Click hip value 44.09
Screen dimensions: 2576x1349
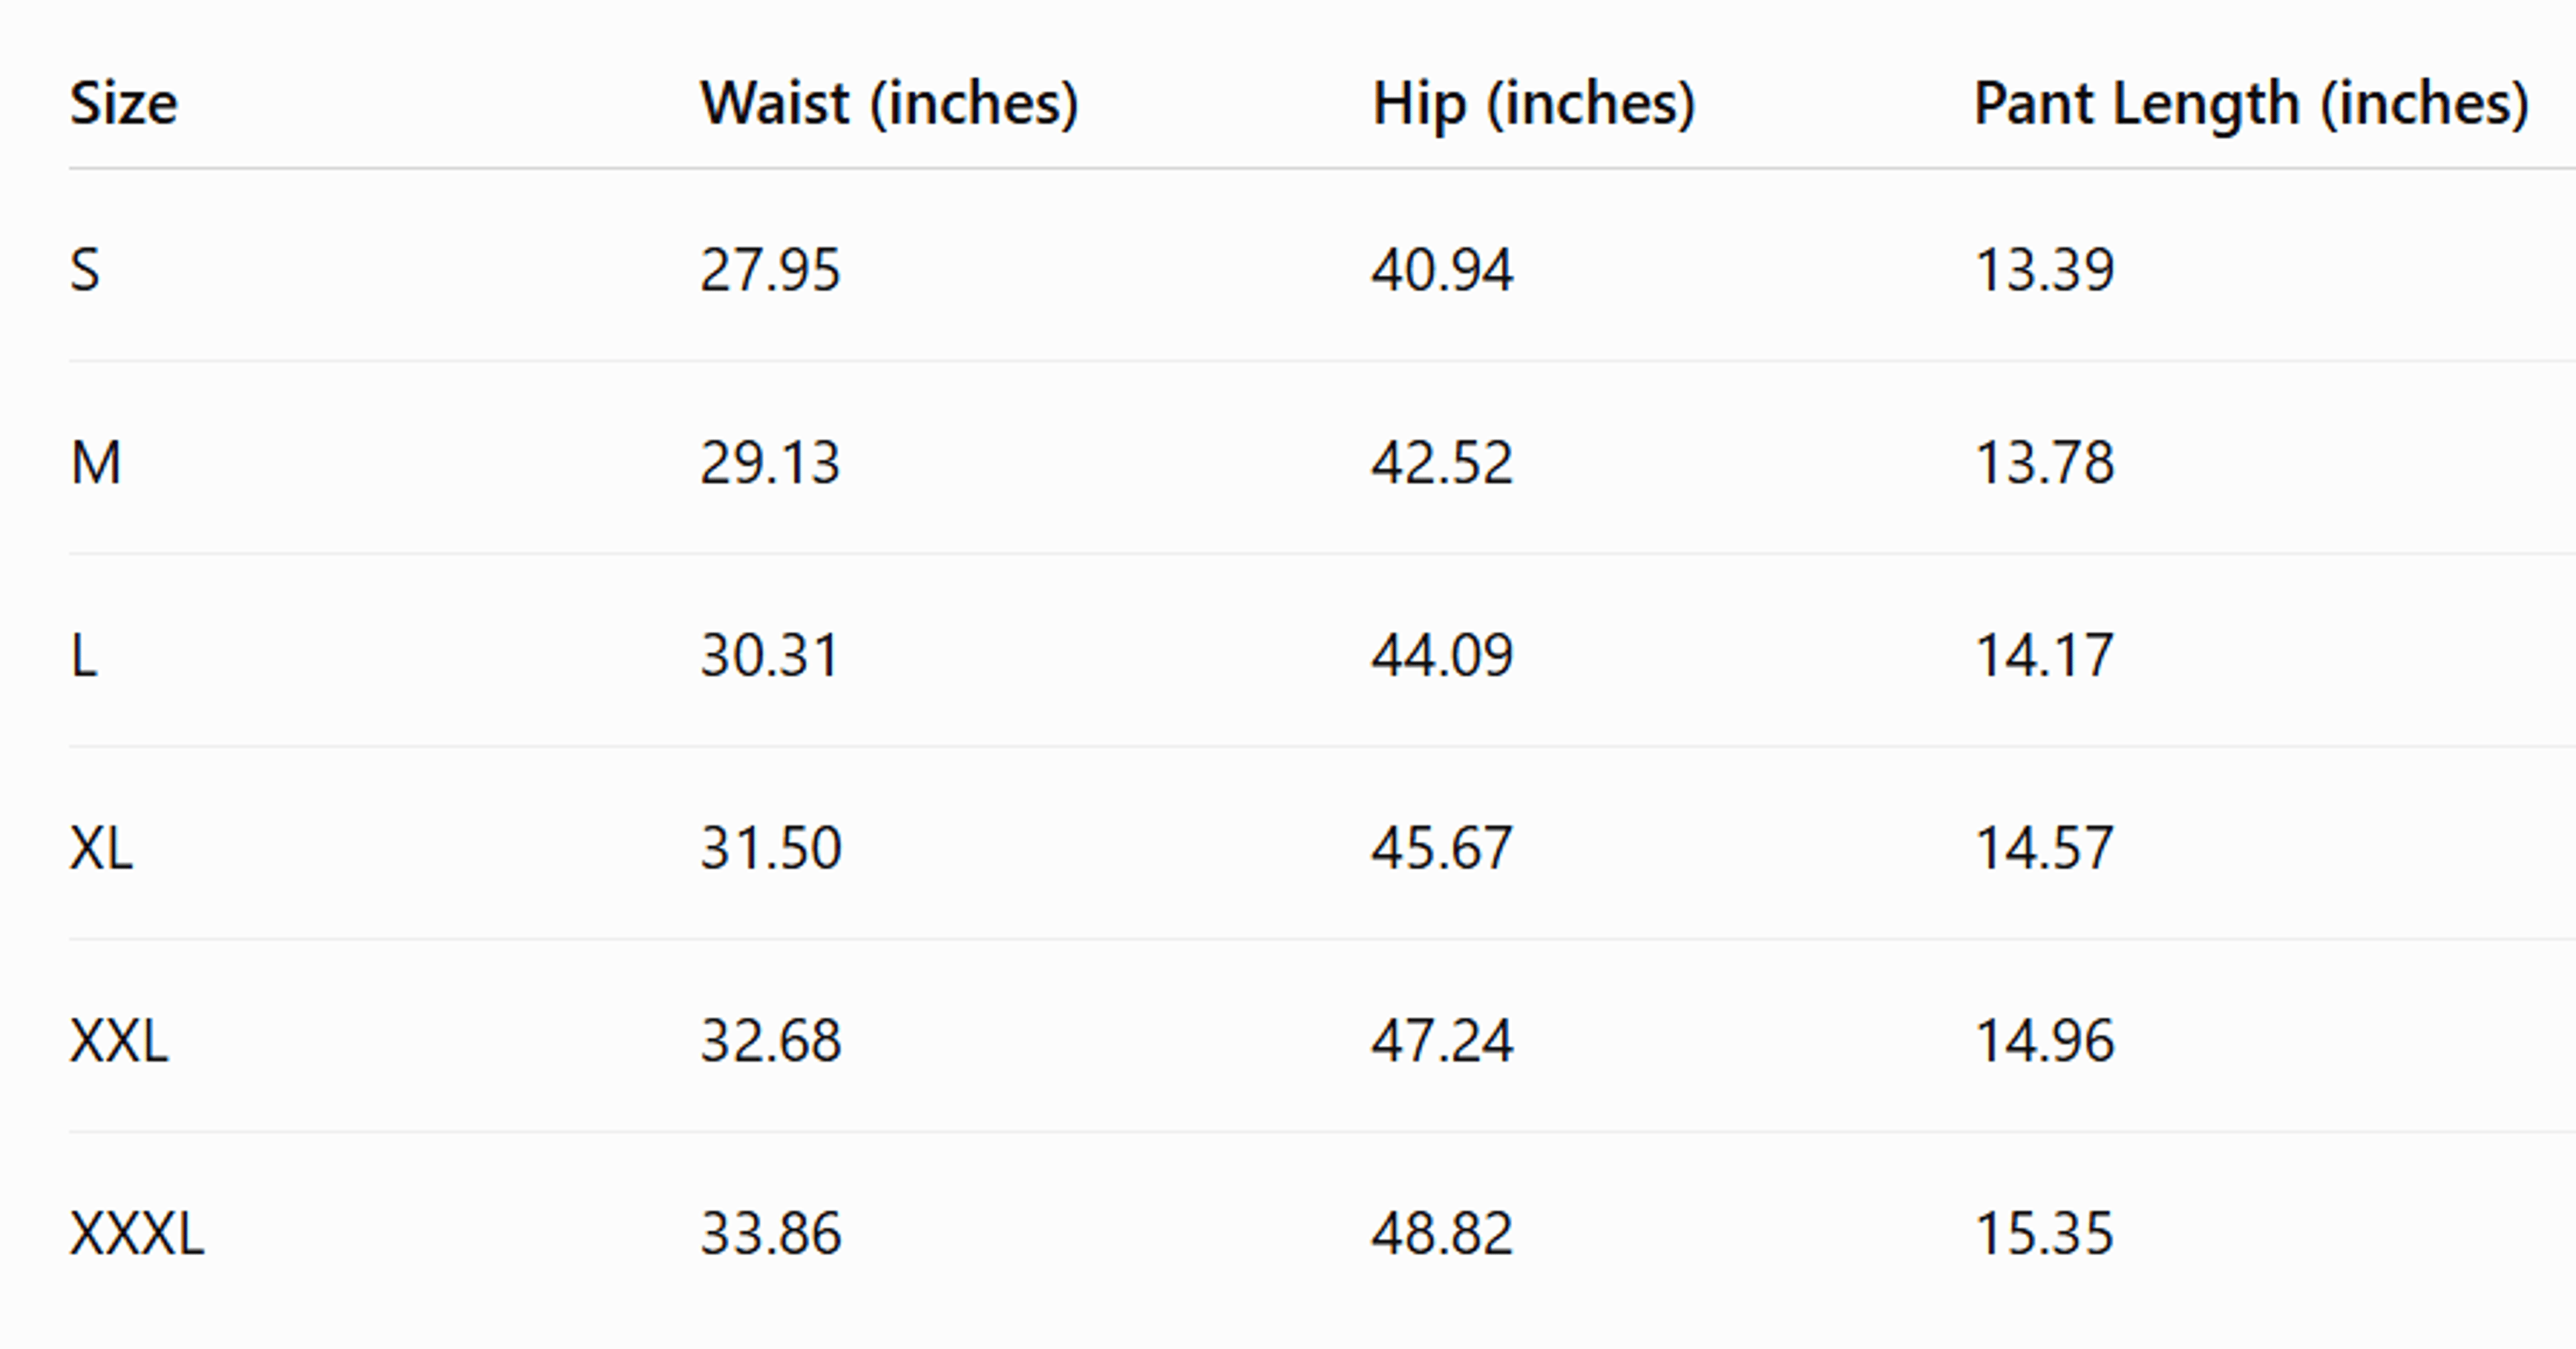coord(1442,656)
